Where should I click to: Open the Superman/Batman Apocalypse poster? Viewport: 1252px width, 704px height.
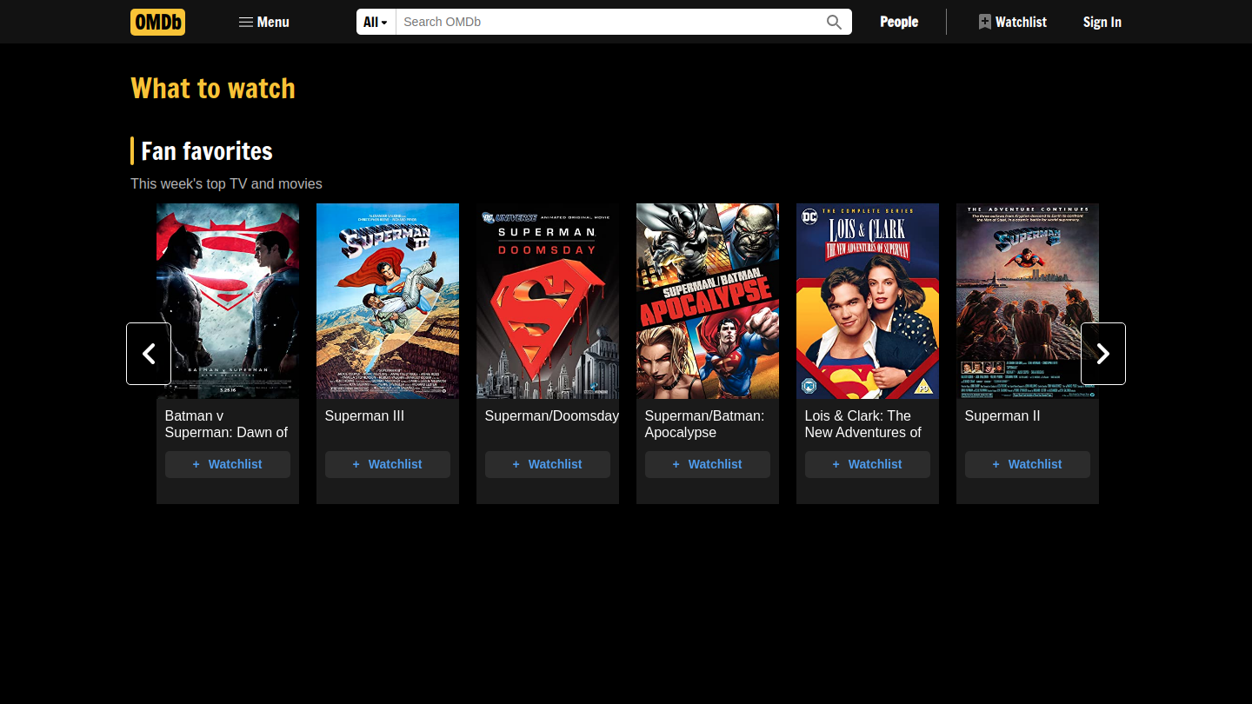(708, 301)
